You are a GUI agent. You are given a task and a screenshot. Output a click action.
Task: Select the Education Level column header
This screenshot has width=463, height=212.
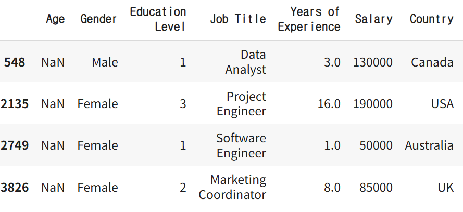click(158, 19)
